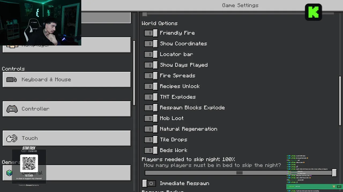Click the Star Trek QR code overlay
343x192 pixels.
(x=29, y=163)
